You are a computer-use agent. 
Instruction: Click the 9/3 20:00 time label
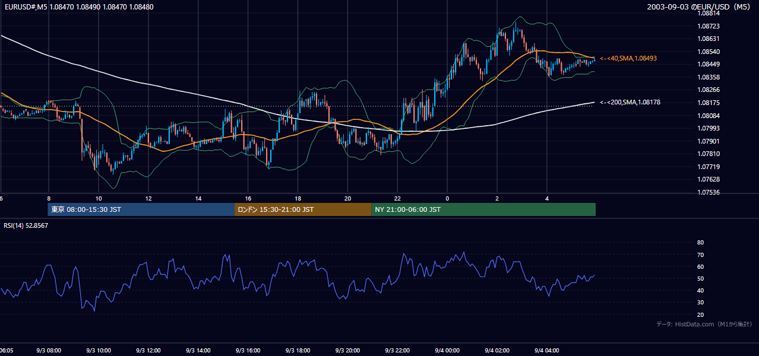point(348,351)
